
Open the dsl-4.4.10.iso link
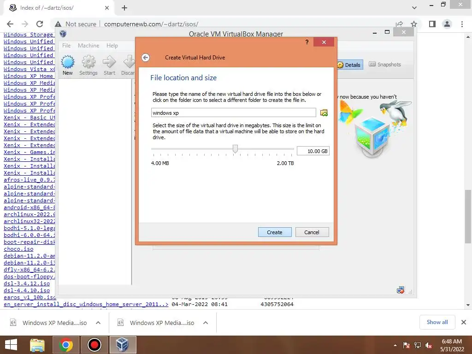[x=27, y=290]
